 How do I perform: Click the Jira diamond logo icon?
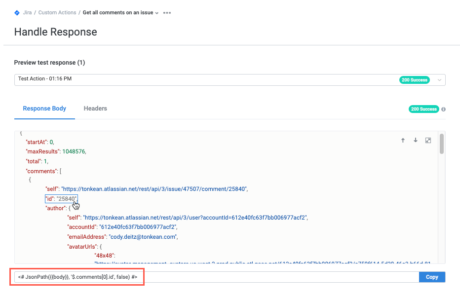tap(16, 13)
